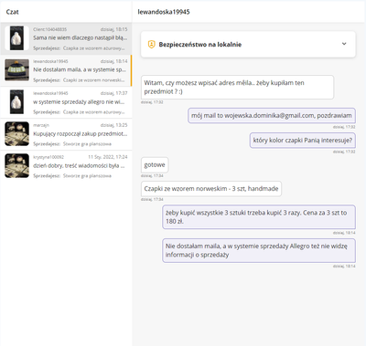Click the 'Client:104048835' username label

pos(50,29)
